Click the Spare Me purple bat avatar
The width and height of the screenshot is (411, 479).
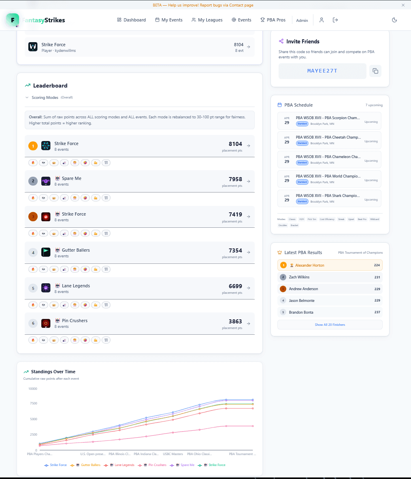(46, 181)
